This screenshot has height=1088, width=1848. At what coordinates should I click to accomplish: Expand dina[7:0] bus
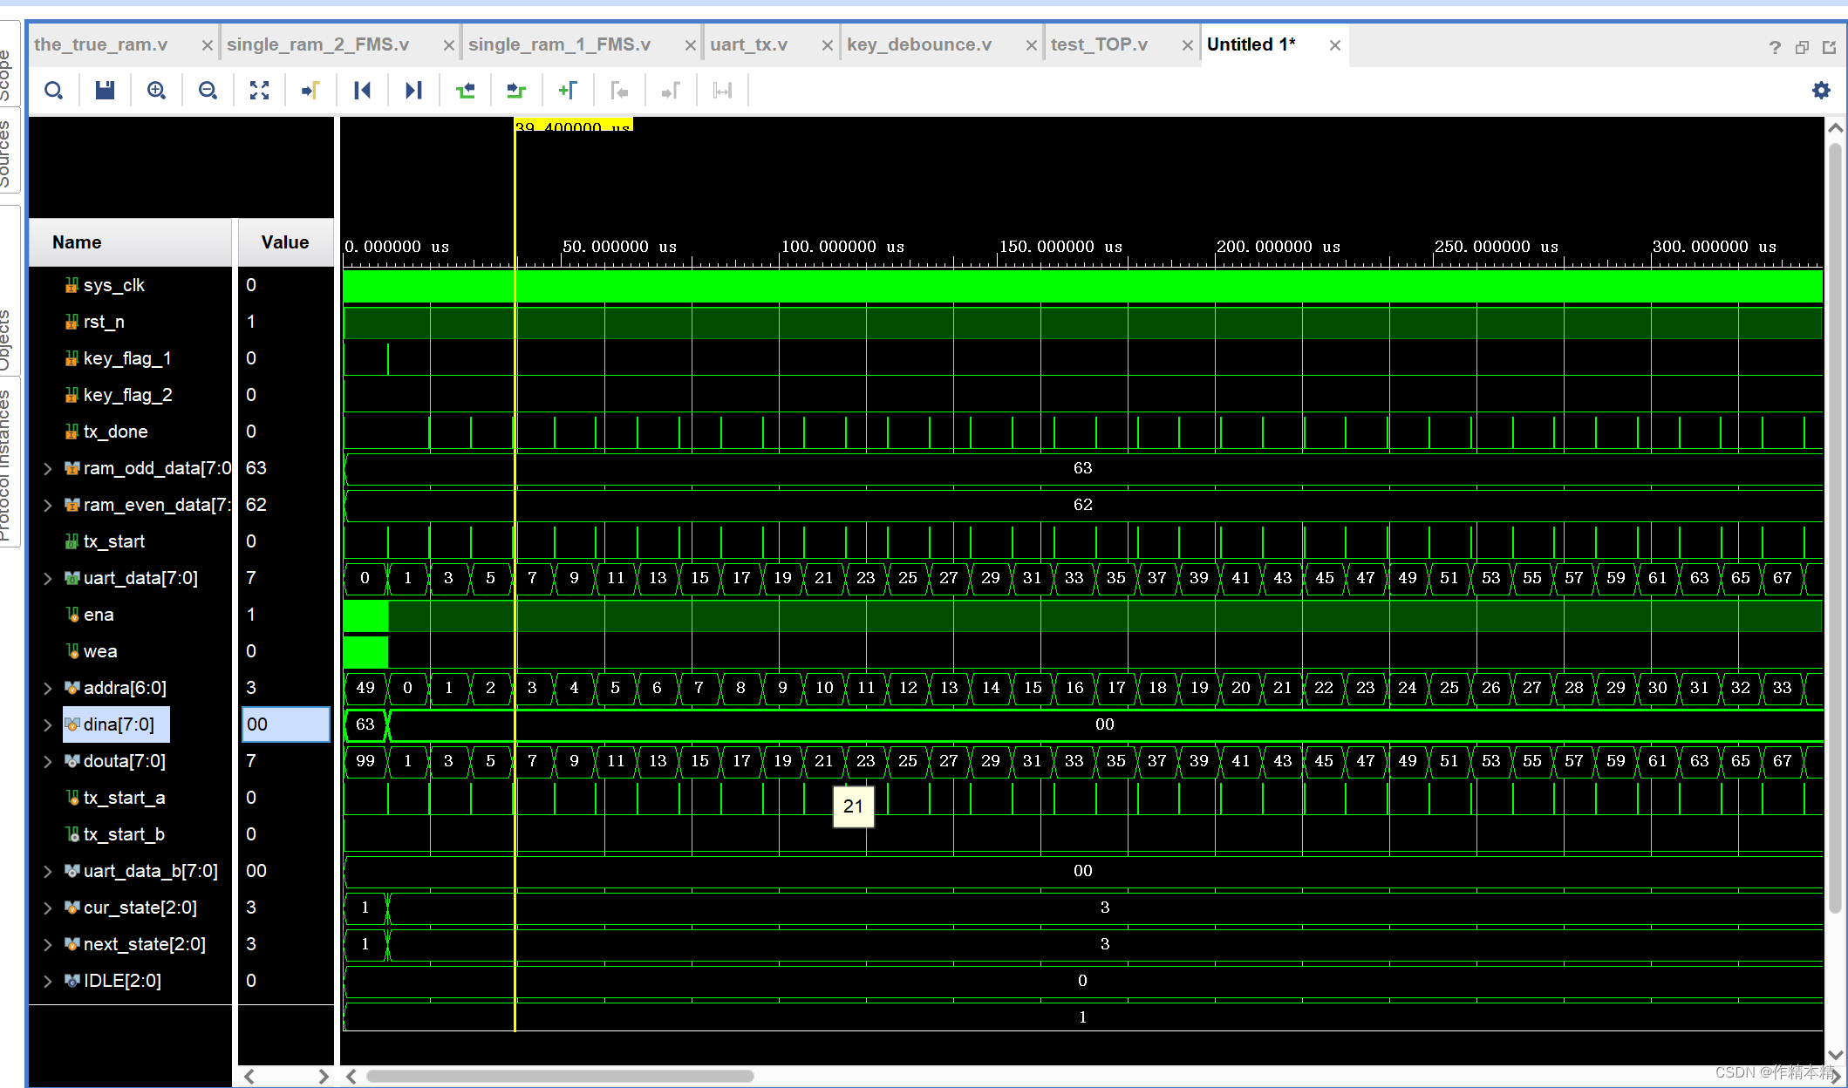click(48, 724)
